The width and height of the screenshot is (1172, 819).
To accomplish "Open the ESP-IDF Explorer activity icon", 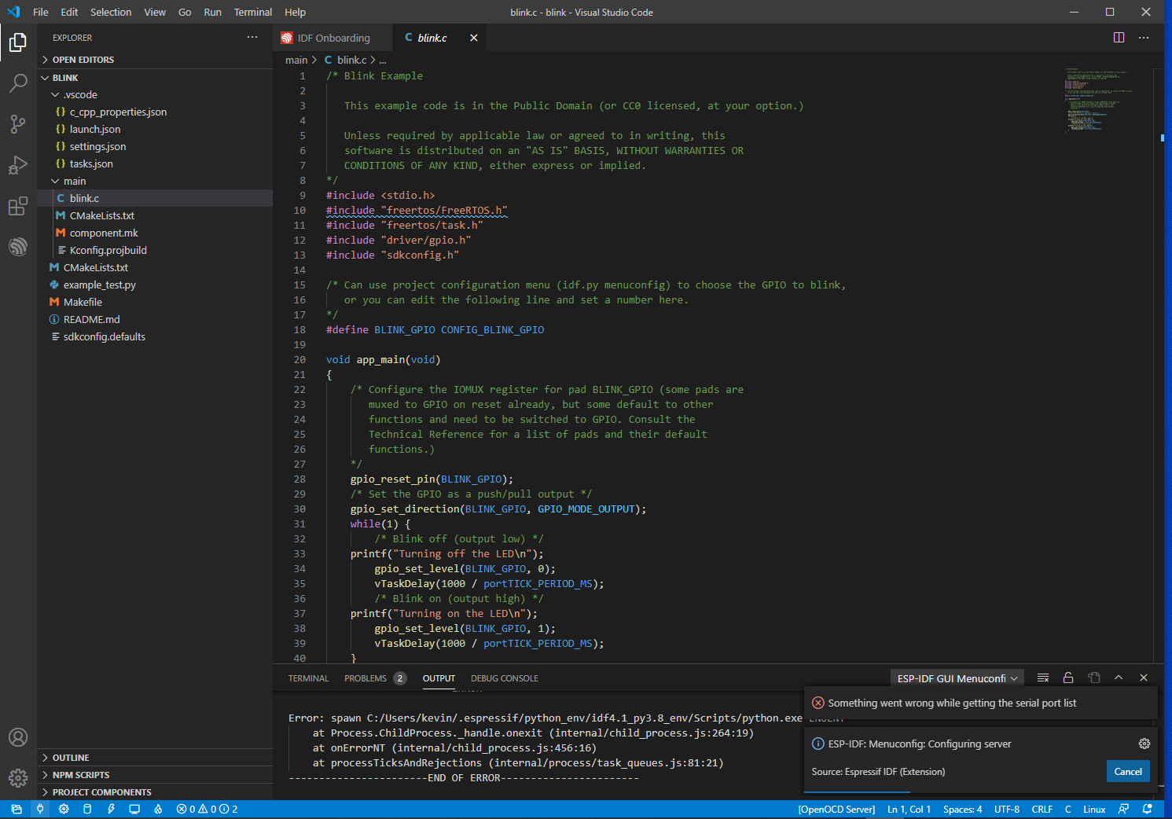I will 18,247.
